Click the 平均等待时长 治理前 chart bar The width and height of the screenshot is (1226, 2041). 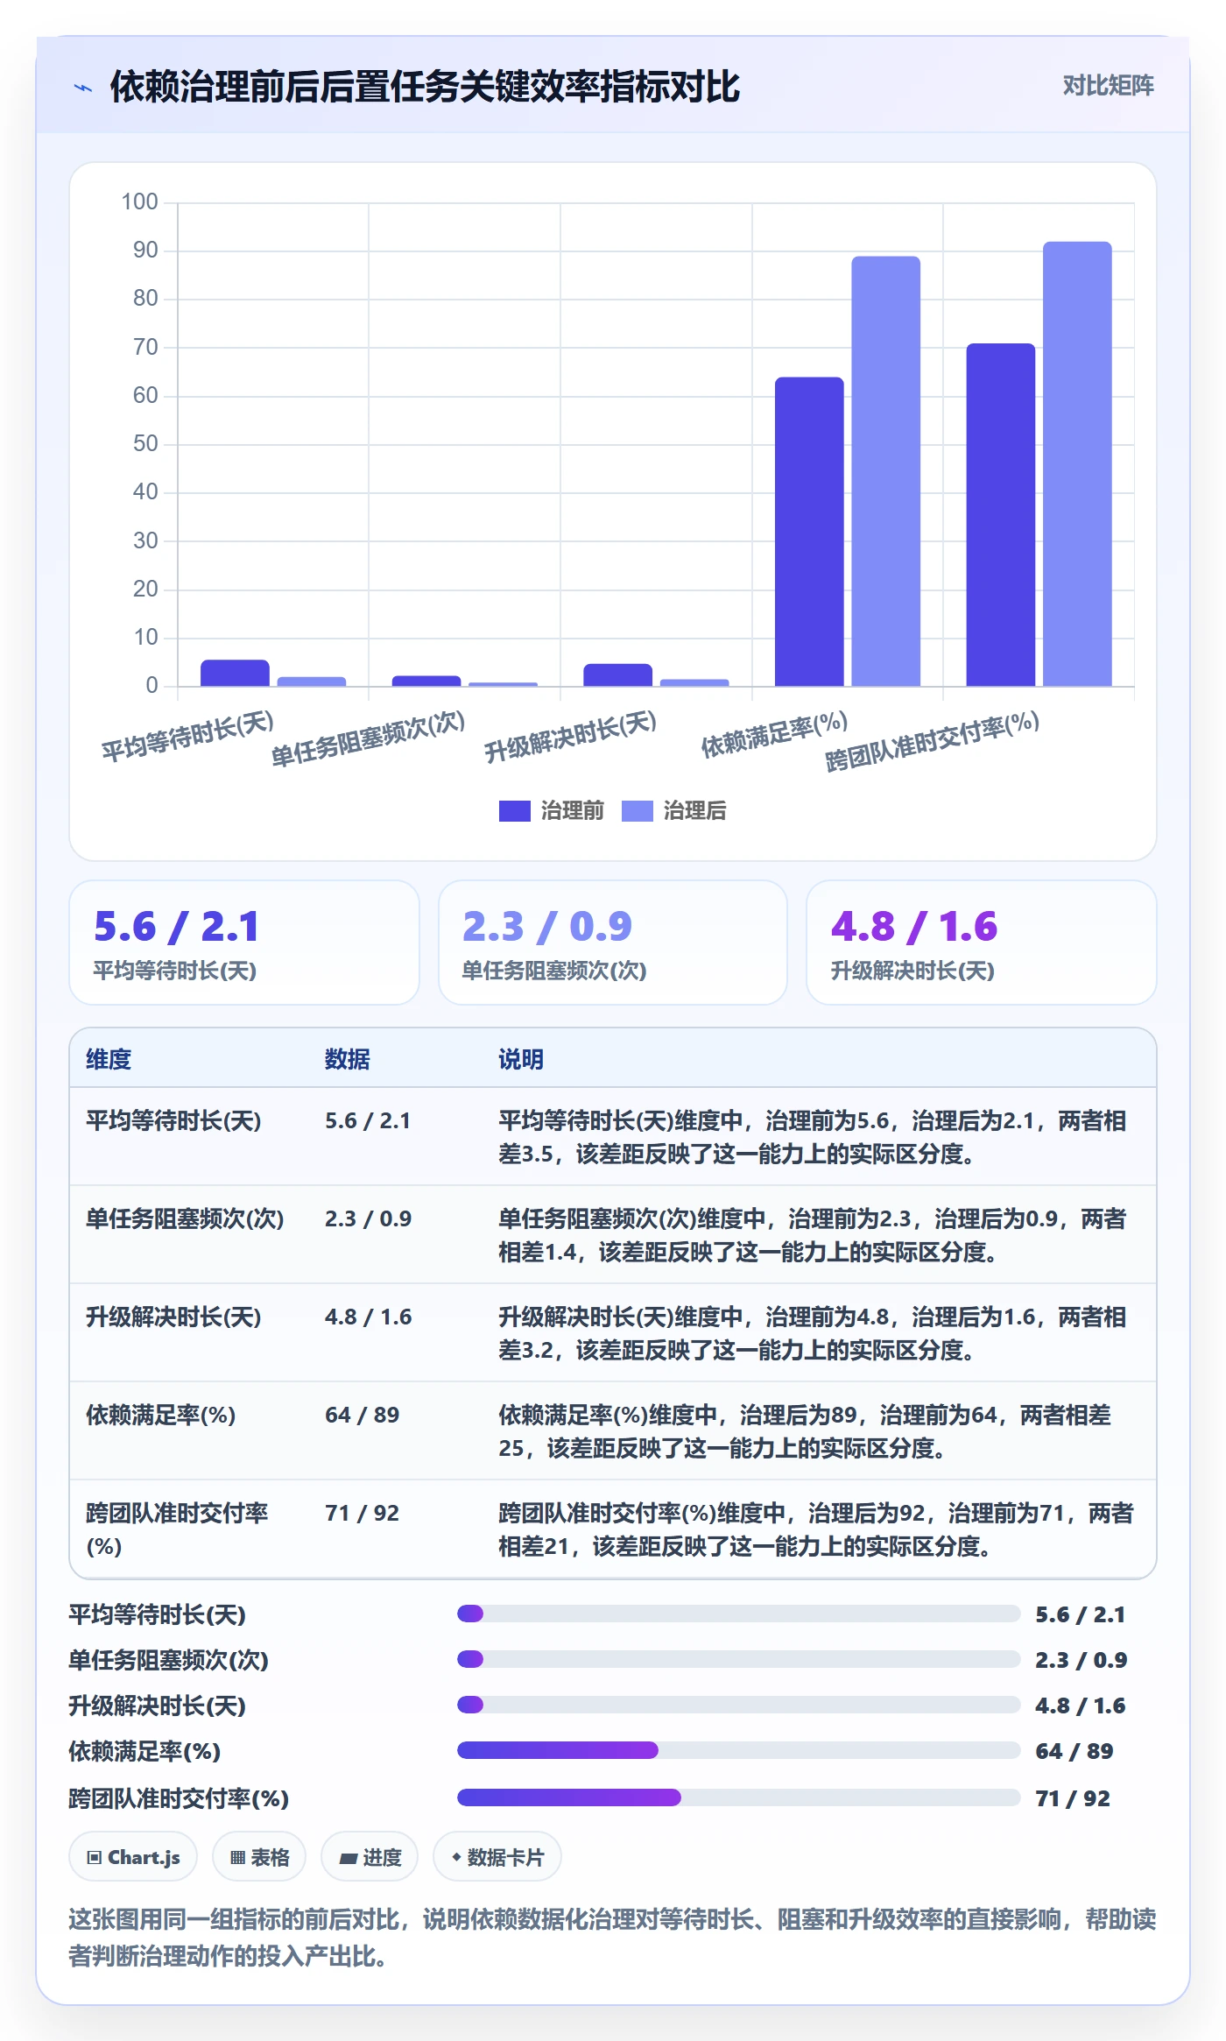(235, 673)
